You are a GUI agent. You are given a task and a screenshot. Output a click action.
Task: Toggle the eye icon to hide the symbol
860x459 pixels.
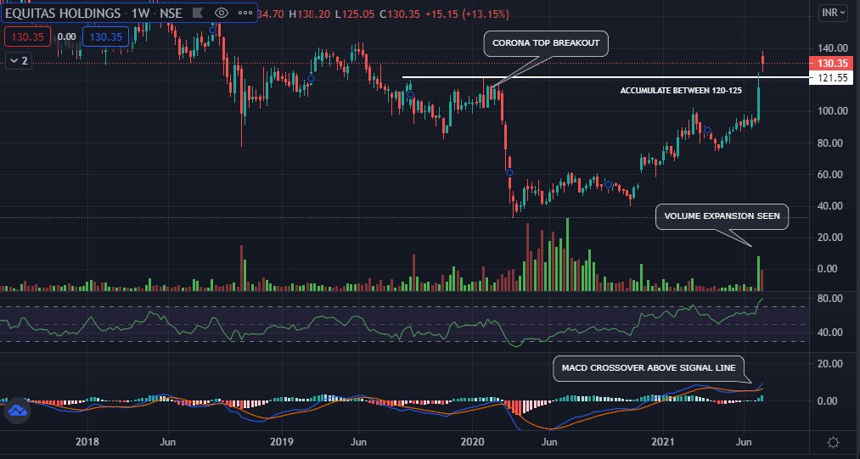(x=221, y=14)
